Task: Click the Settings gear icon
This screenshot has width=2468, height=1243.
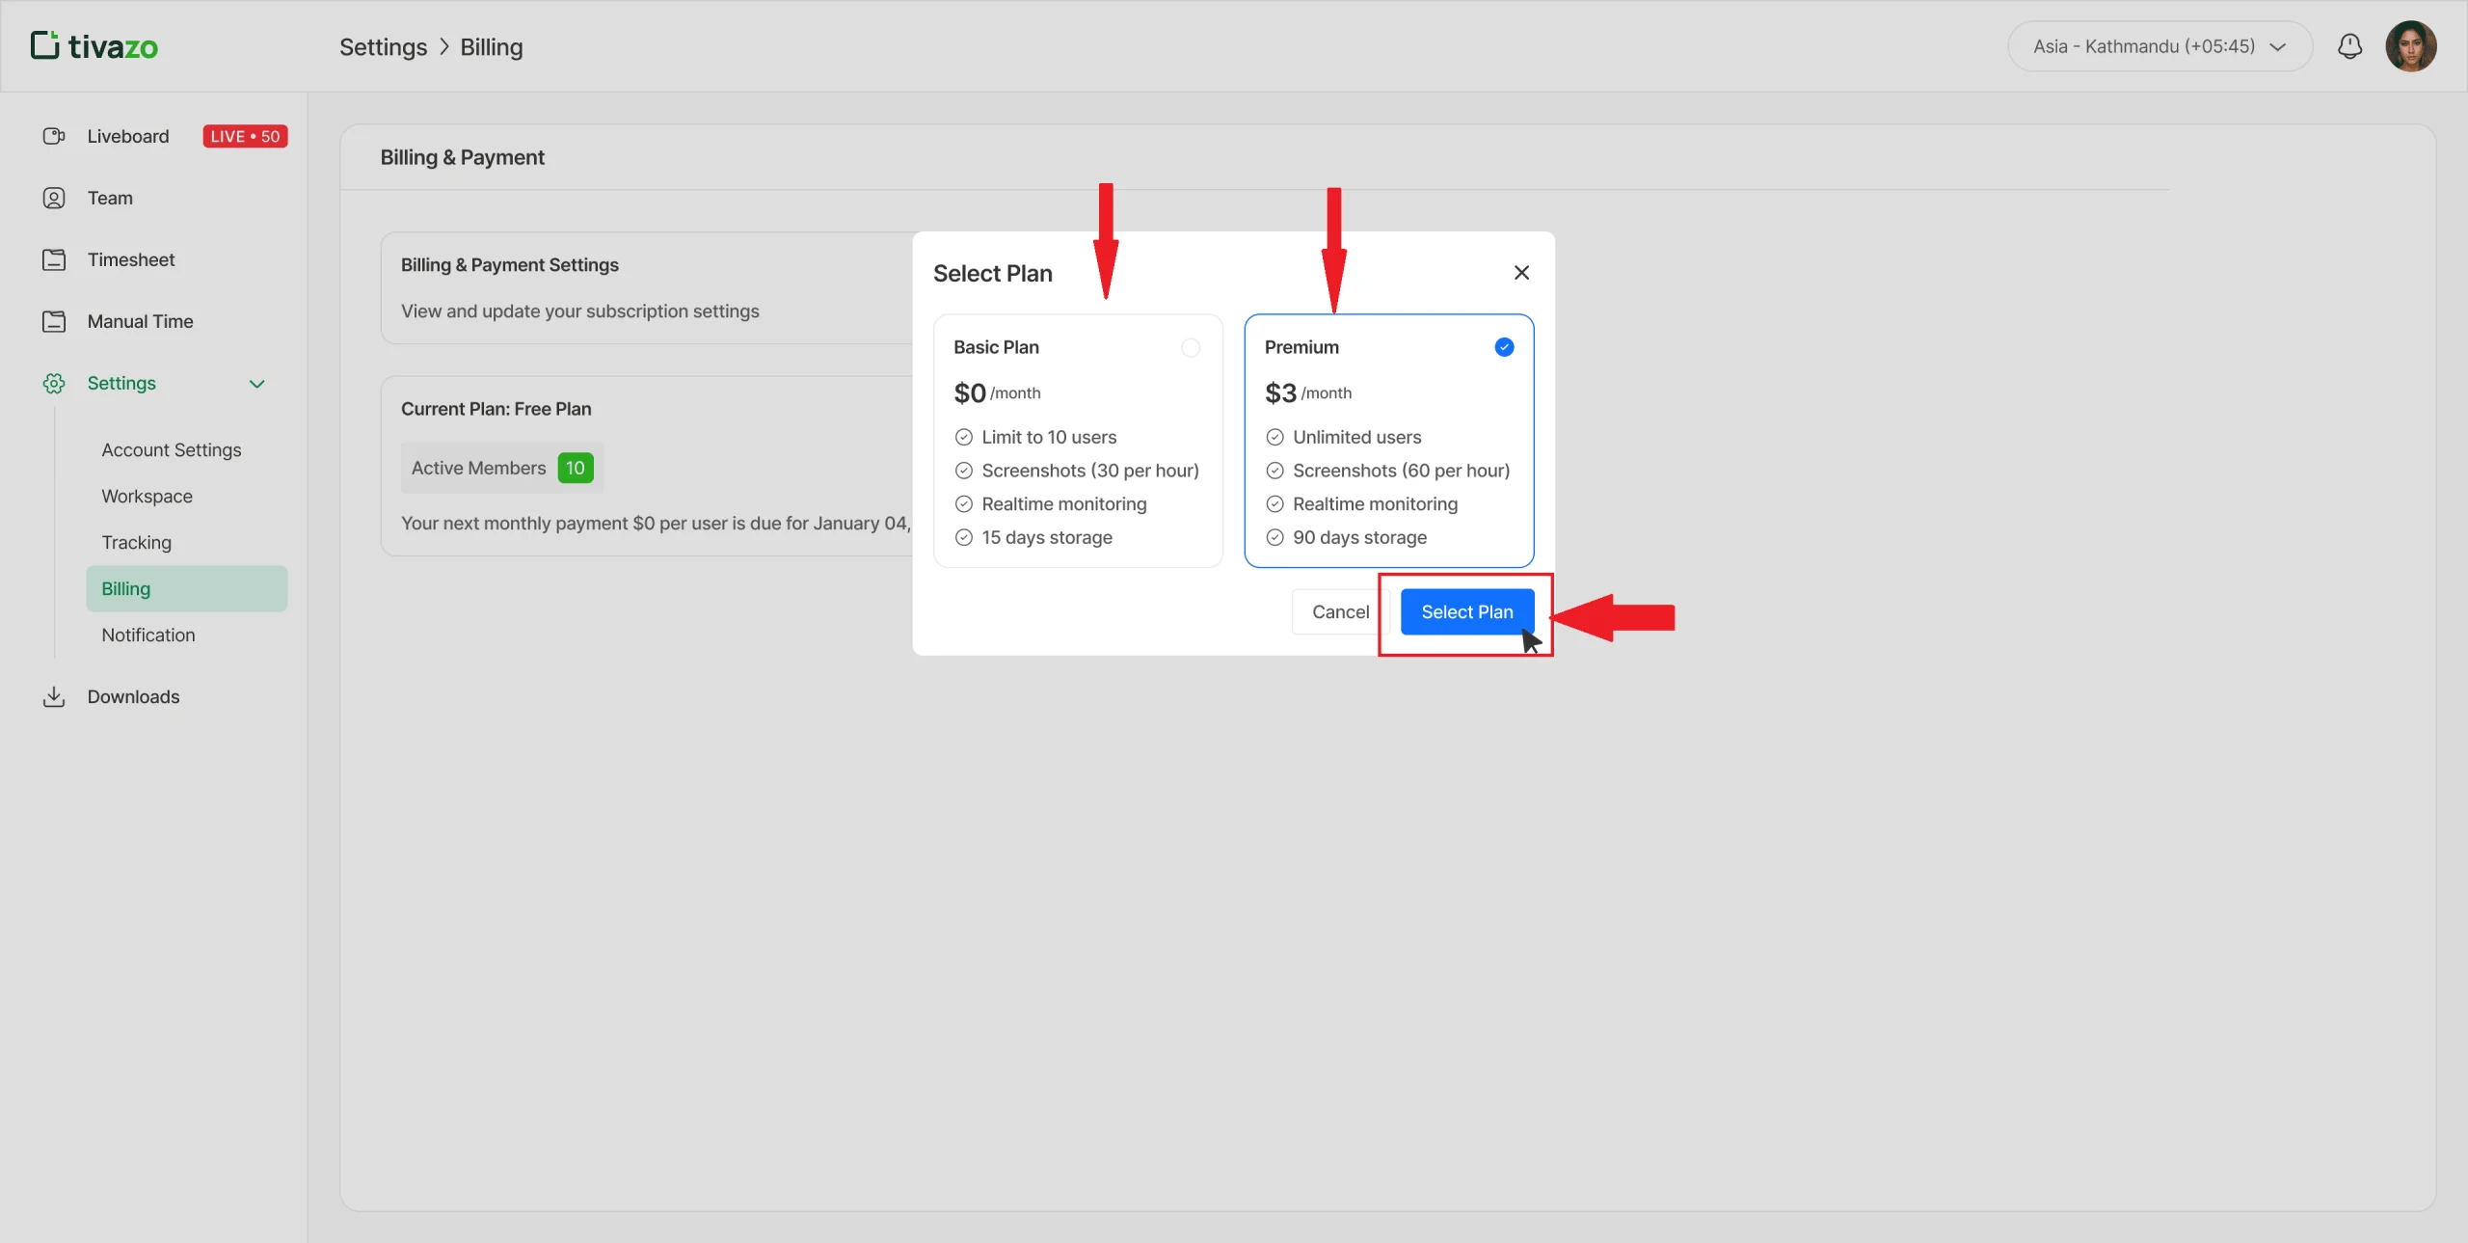Action: [54, 383]
